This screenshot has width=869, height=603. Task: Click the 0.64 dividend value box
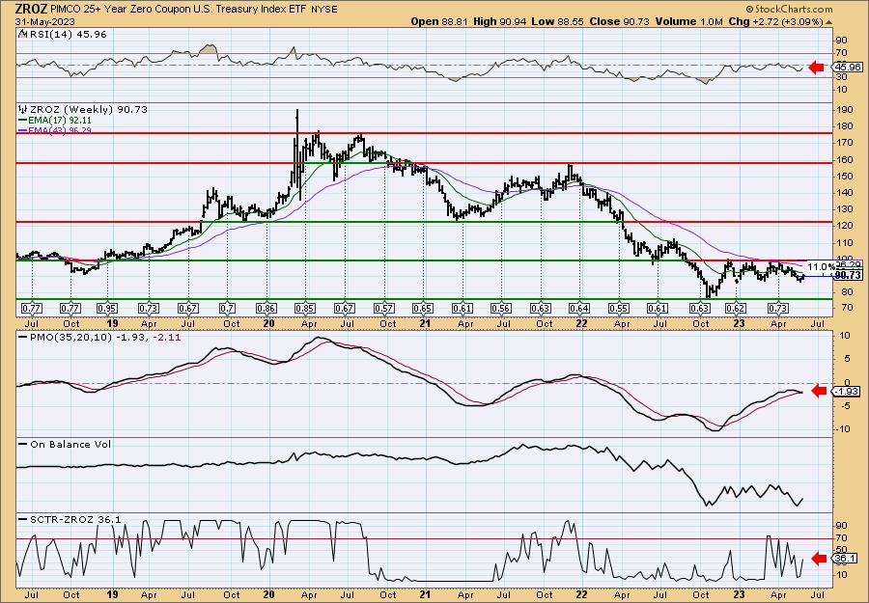(580, 308)
